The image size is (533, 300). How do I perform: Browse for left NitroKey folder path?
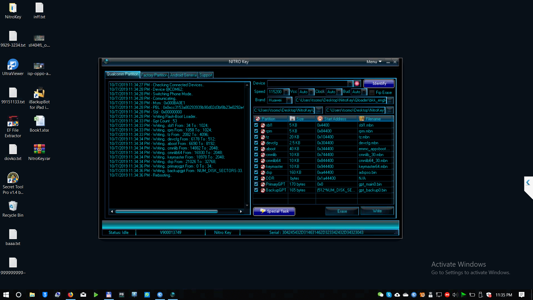319,110
